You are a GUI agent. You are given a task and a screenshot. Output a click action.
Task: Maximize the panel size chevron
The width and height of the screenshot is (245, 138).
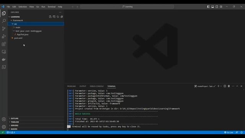(x=237, y=86)
